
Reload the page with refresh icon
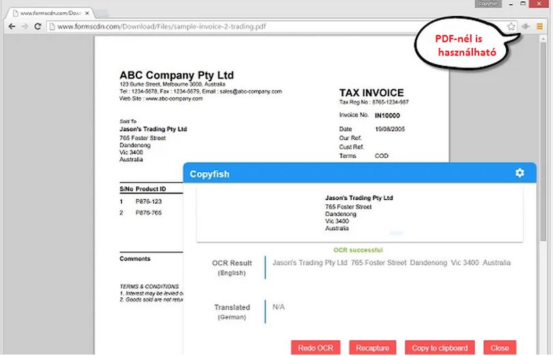(38, 27)
